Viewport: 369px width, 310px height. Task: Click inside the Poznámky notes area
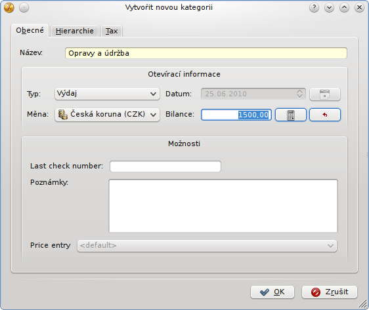(x=223, y=206)
